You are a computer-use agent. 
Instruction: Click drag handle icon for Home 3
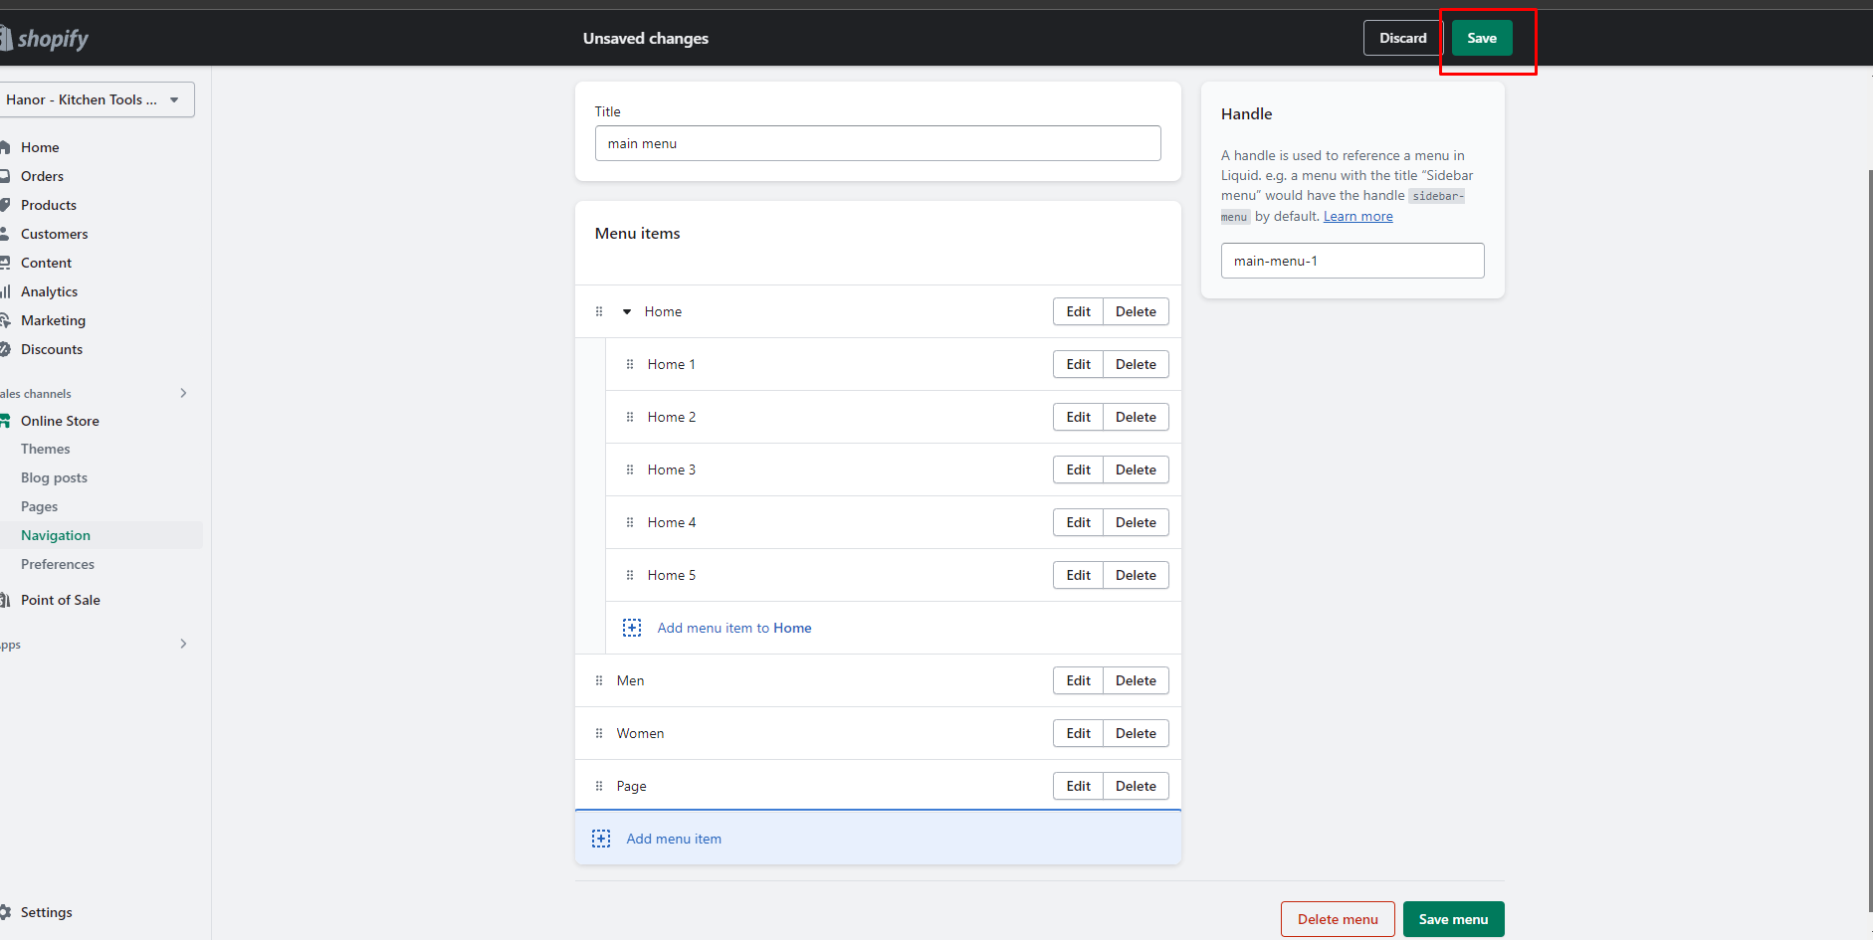630,470
